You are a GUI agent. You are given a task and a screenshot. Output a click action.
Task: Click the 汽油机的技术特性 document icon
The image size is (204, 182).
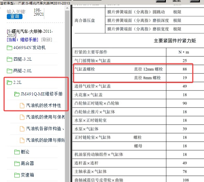(x=22, y=106)
